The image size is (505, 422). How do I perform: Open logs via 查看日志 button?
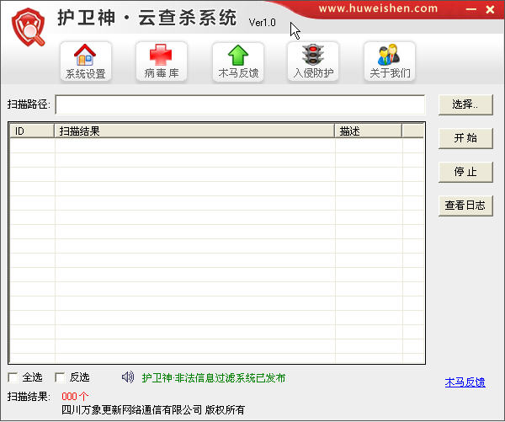(465, 206)
